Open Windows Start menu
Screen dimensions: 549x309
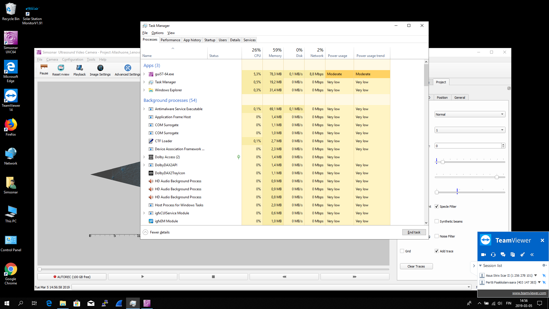click(7, 303)
